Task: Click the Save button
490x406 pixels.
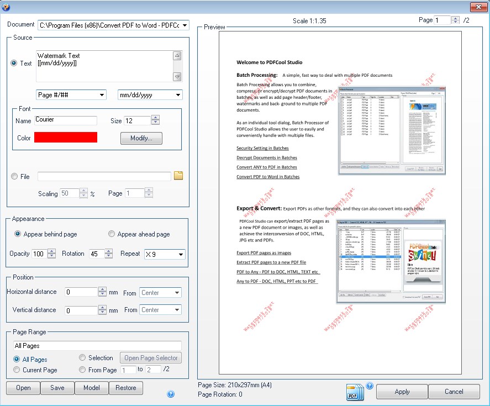Action: 57,388
